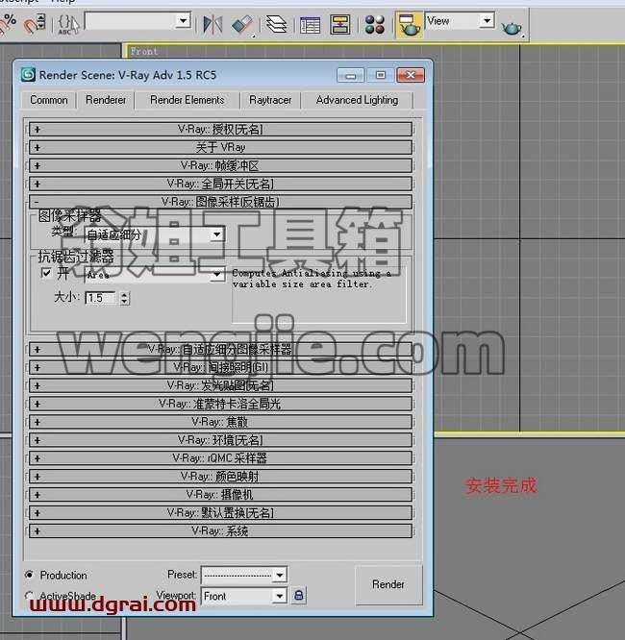Click the 大小 size value field
The width and height of the screenshot is (625, 640).
point(102,298)
